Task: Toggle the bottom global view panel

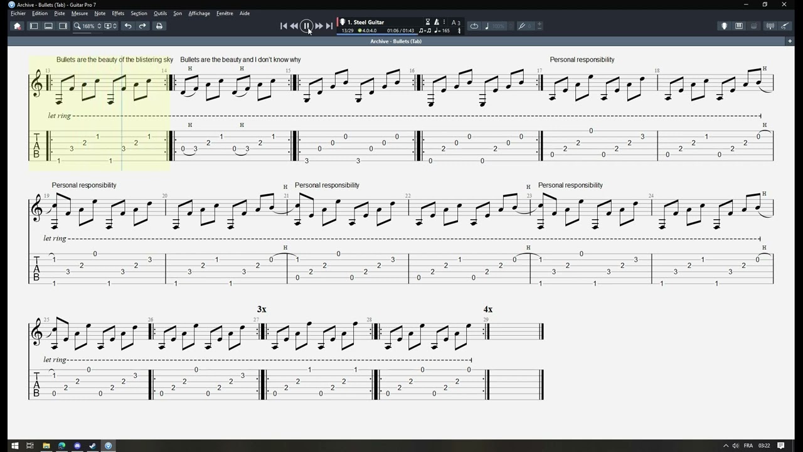Action: pyautogui.click(x=48, y=26)
